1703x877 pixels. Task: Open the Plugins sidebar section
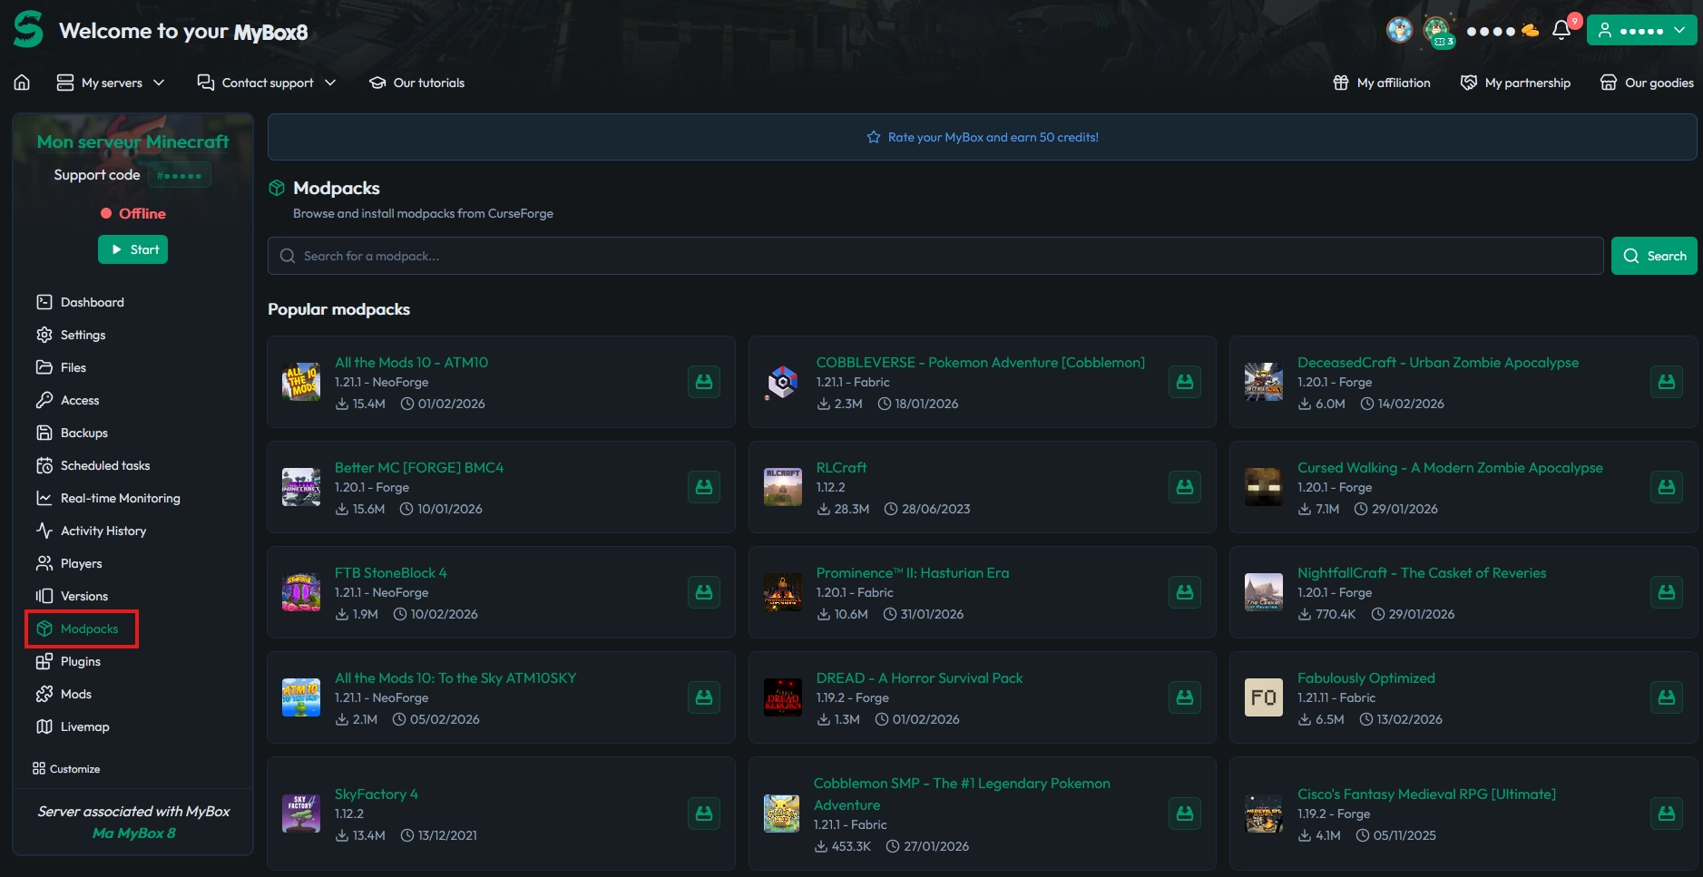[80, 661]
